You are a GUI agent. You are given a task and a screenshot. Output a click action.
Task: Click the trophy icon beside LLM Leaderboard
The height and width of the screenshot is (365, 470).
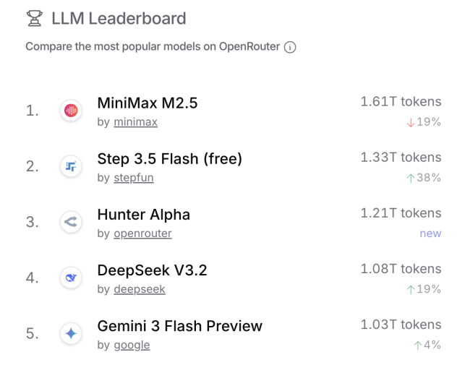click(x=33, y=18)
